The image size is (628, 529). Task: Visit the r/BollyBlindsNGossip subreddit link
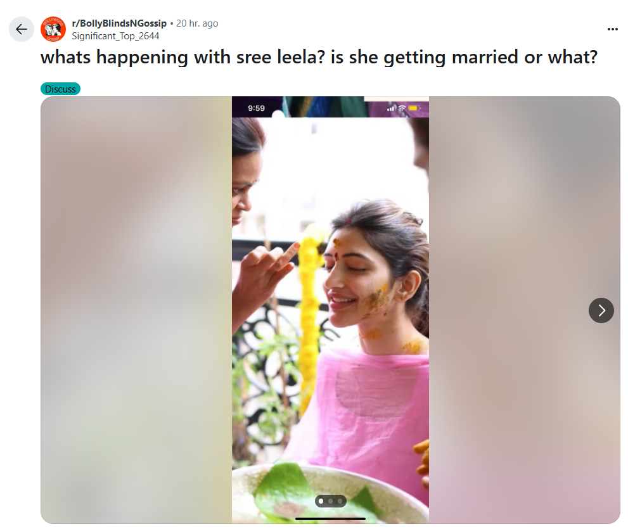pyautogui.click(x=119, y=23)
